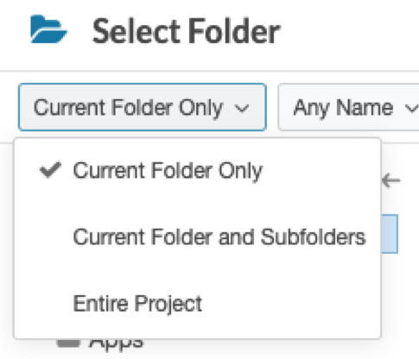Image resolution: width=419 pixels, height=359 pixels.
Task: Click the gray Apps folder icon
Action: [x=68, y=343]
